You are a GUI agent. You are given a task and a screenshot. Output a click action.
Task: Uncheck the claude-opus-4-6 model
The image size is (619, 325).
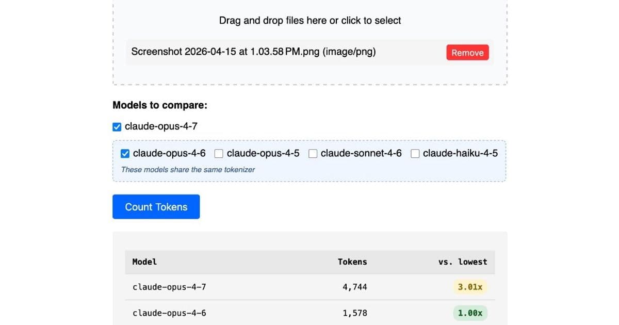[124, 153]
